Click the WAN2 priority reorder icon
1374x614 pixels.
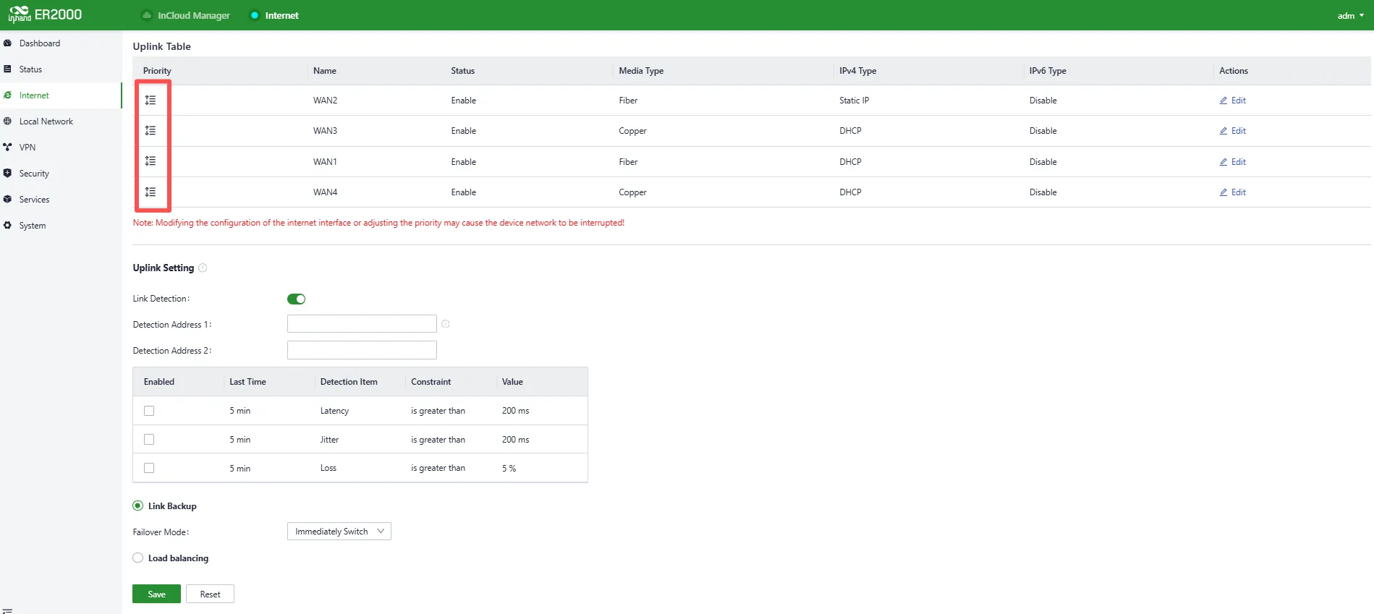coord(150,101)
